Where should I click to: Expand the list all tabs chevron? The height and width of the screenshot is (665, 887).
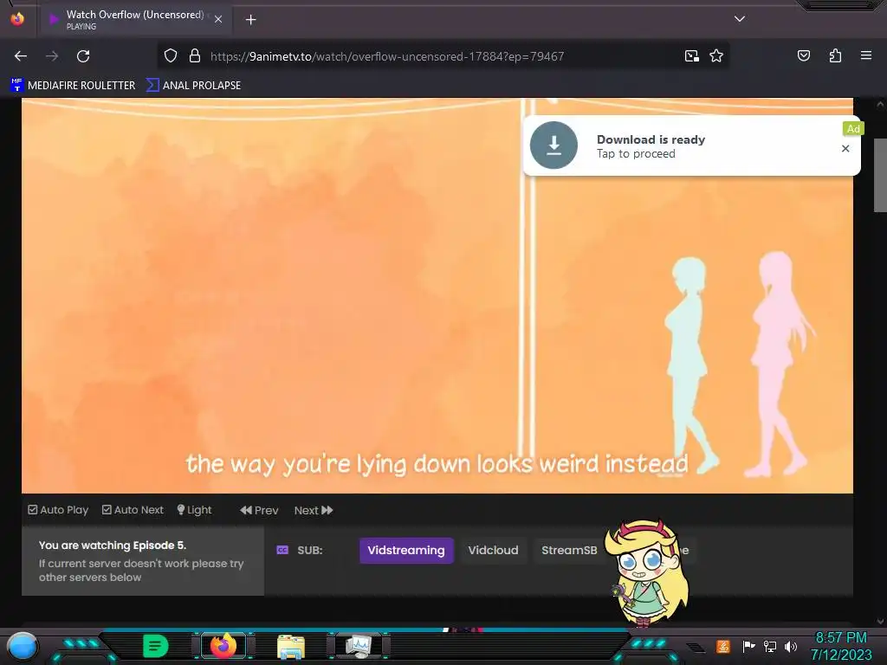click(x=740, y=19)
